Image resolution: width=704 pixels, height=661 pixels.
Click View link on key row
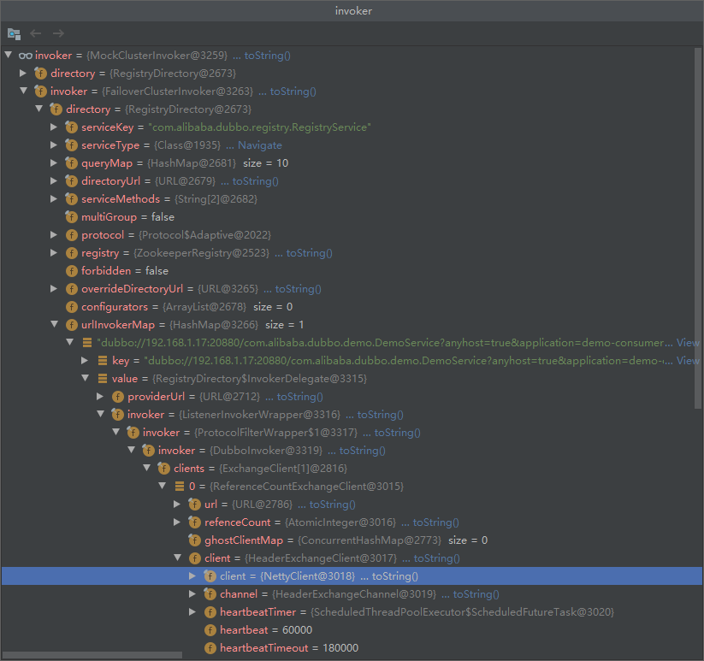click(x=688, y=361)
